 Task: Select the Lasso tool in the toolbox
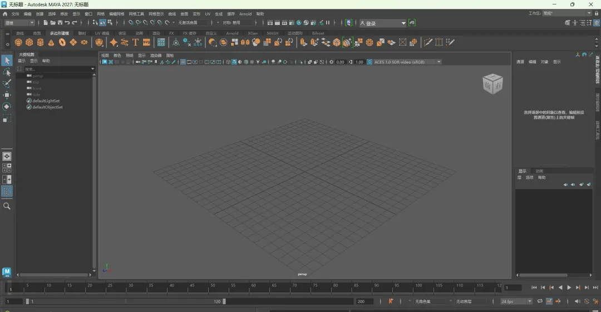7,72
